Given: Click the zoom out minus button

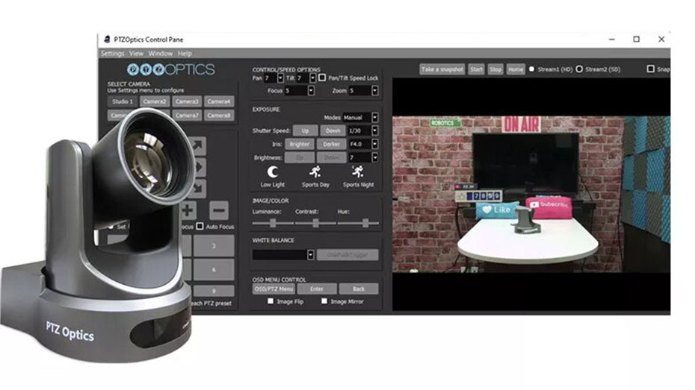Looking at the screenshot, I should pos(219,210).
